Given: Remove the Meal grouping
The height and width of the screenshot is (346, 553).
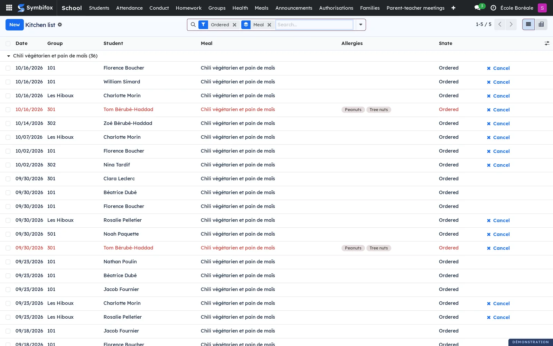Looking at the screenshot, I should (269, 25).
